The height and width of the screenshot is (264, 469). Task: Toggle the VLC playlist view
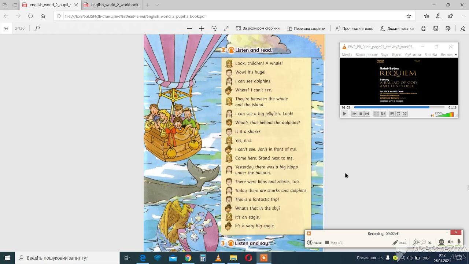pyautogui.click(x=392, y=114)
